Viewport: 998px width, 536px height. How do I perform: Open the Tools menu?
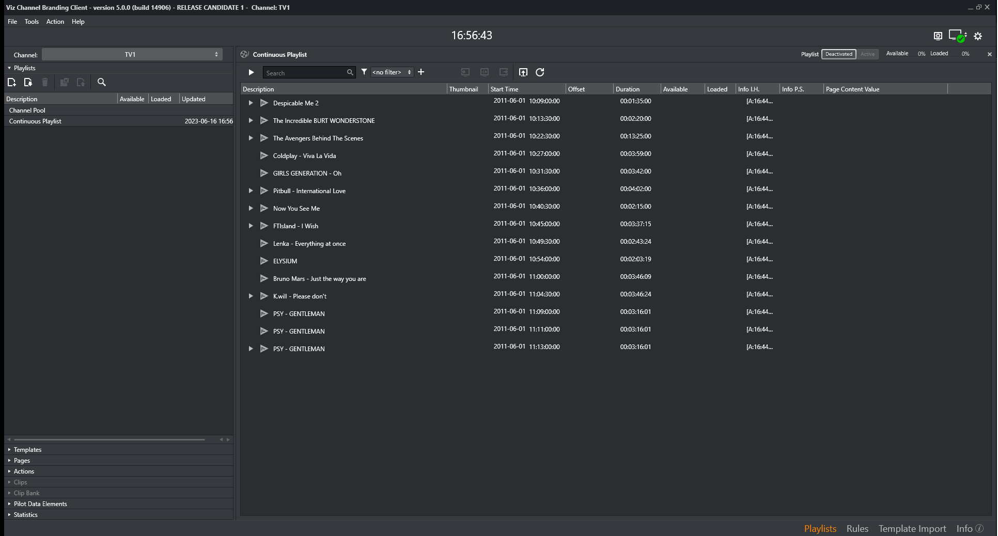32,22
